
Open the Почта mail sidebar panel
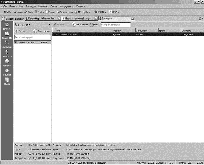click(7, 36)
